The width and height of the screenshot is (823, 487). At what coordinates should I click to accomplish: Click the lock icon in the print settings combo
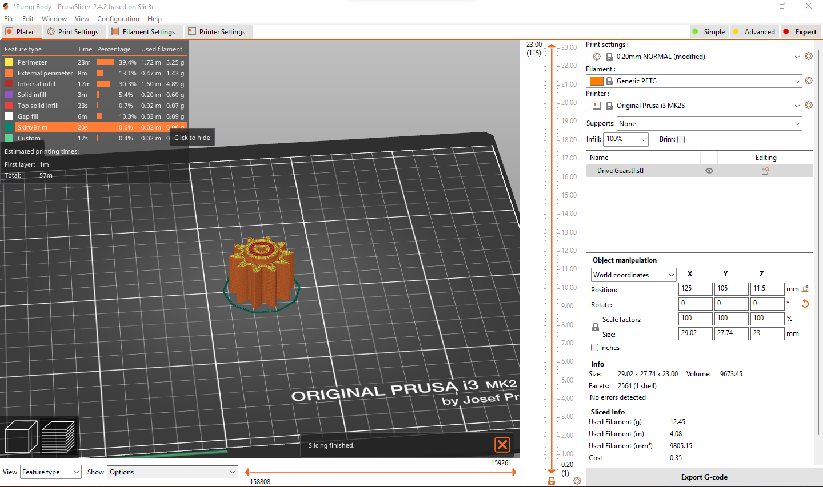pyautogui.click(x=609, y=57)
